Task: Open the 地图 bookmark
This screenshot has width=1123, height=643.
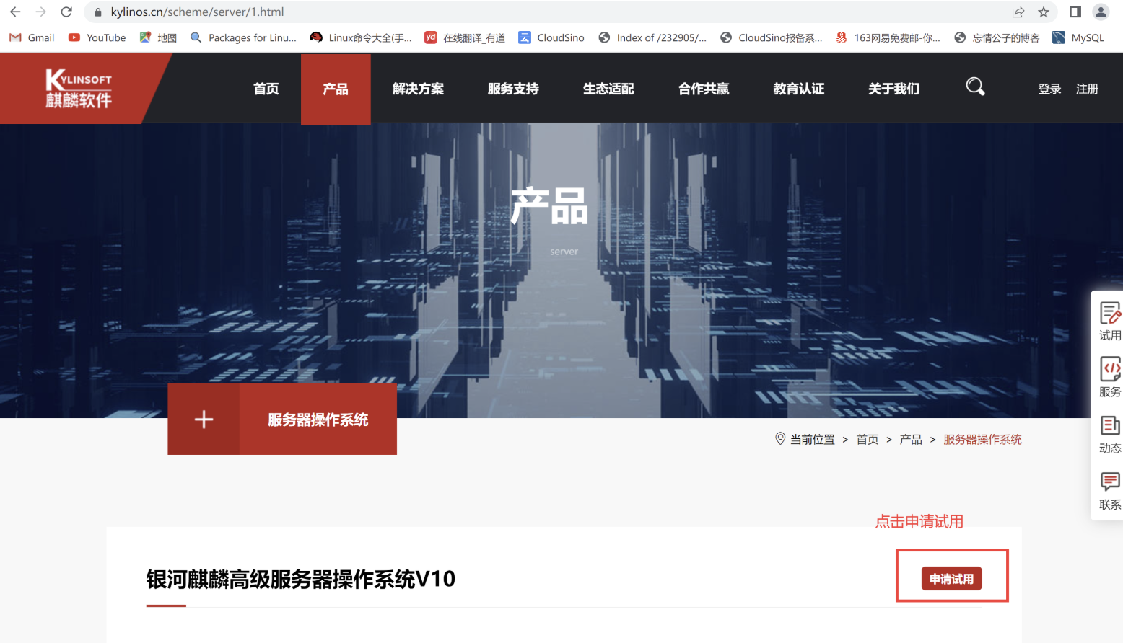Action: [158, 37]
